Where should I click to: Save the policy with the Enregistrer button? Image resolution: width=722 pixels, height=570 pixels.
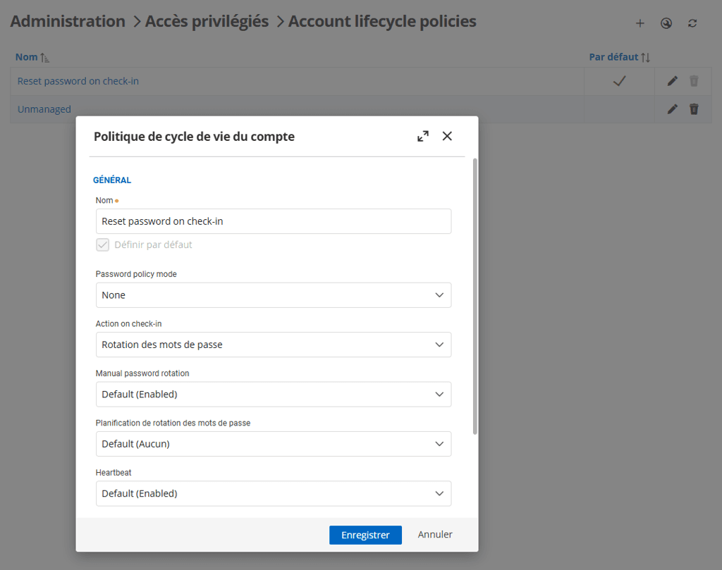tap(365, 535)
